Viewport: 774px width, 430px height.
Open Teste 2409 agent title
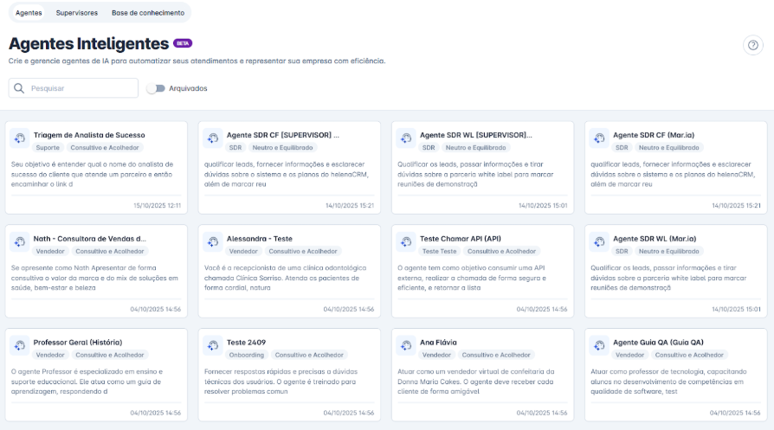247,343
